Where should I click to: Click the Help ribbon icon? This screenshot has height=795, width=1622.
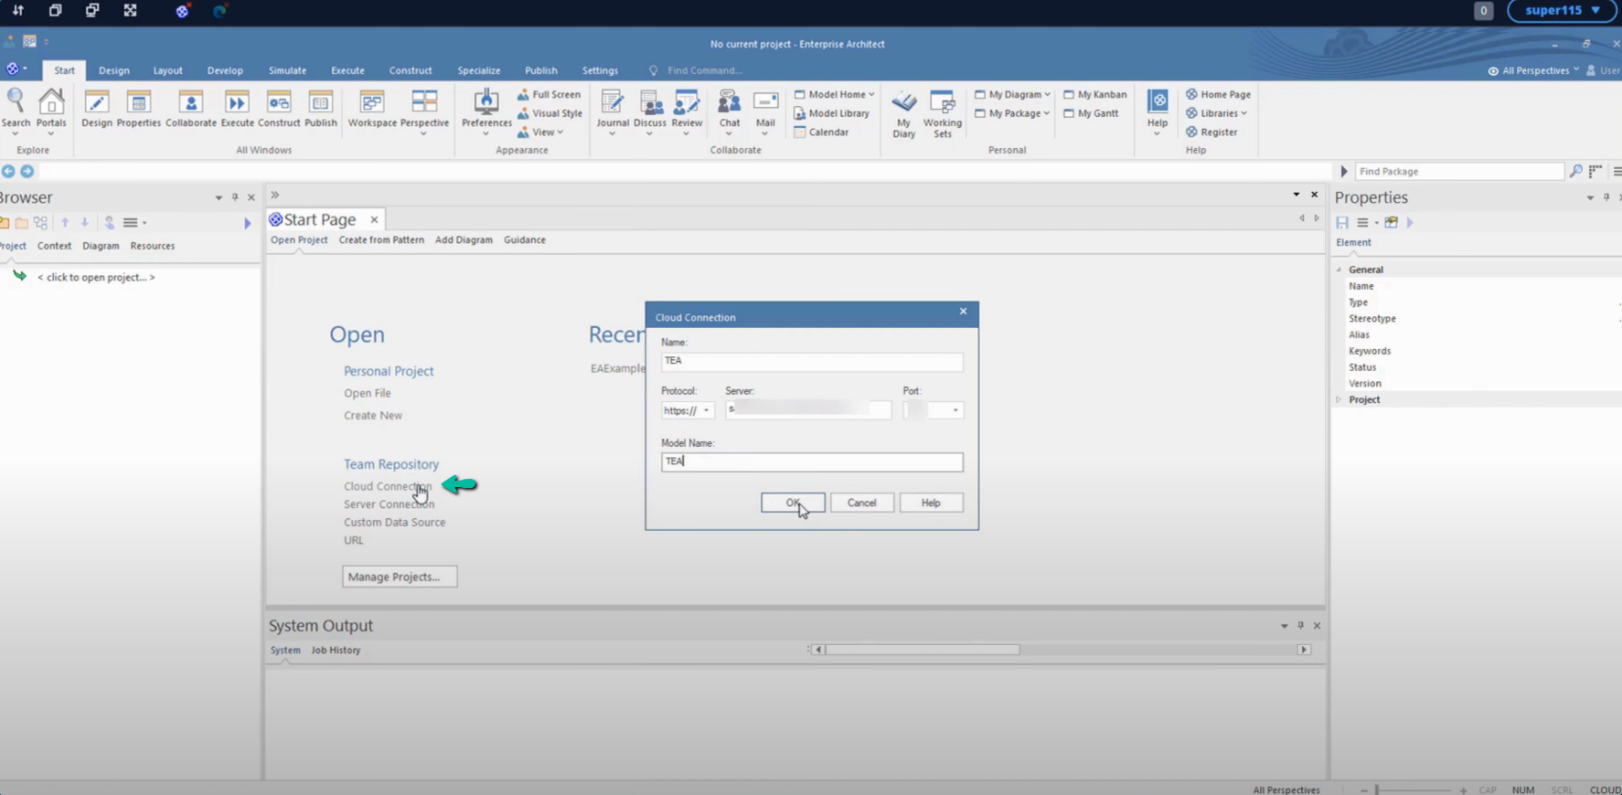[1158, 111]
